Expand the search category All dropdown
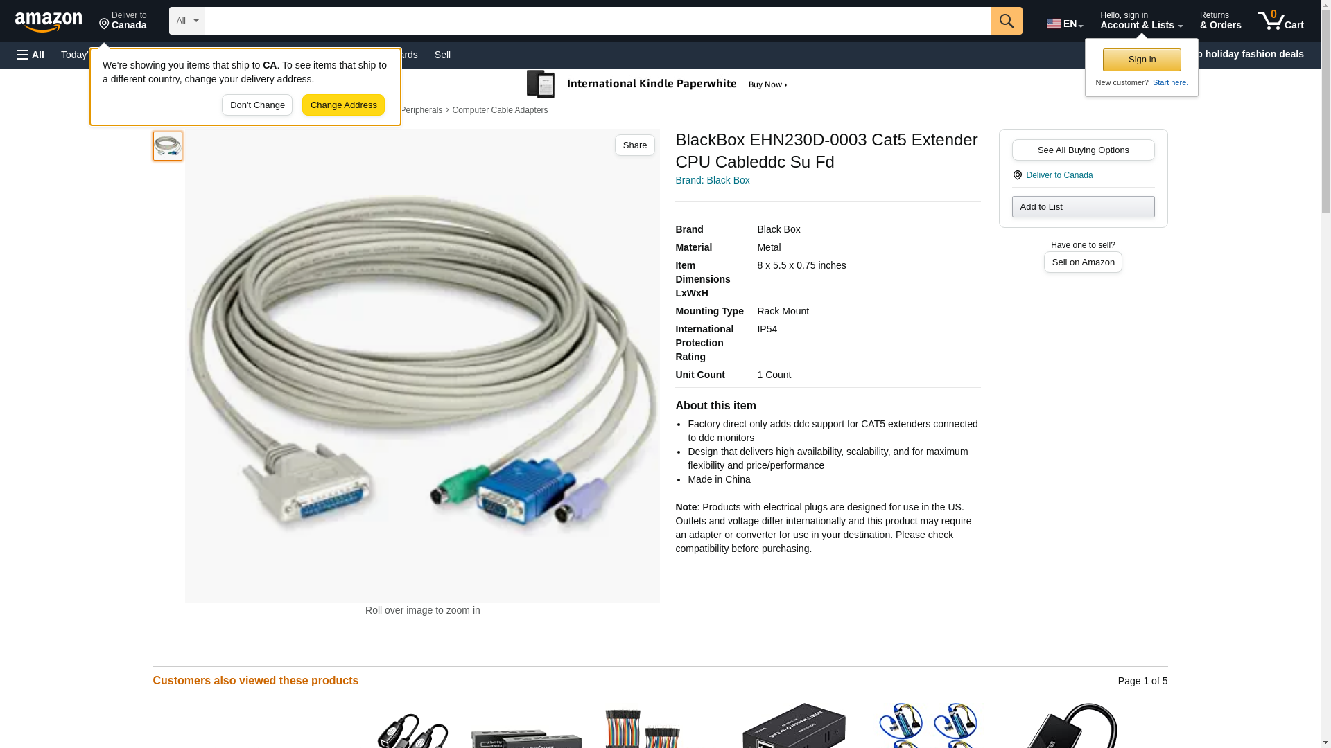Screen dimensions: 1331x748 187,21
